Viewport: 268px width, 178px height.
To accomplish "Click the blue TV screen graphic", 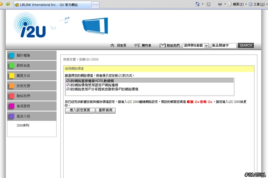I will (95, 25).
